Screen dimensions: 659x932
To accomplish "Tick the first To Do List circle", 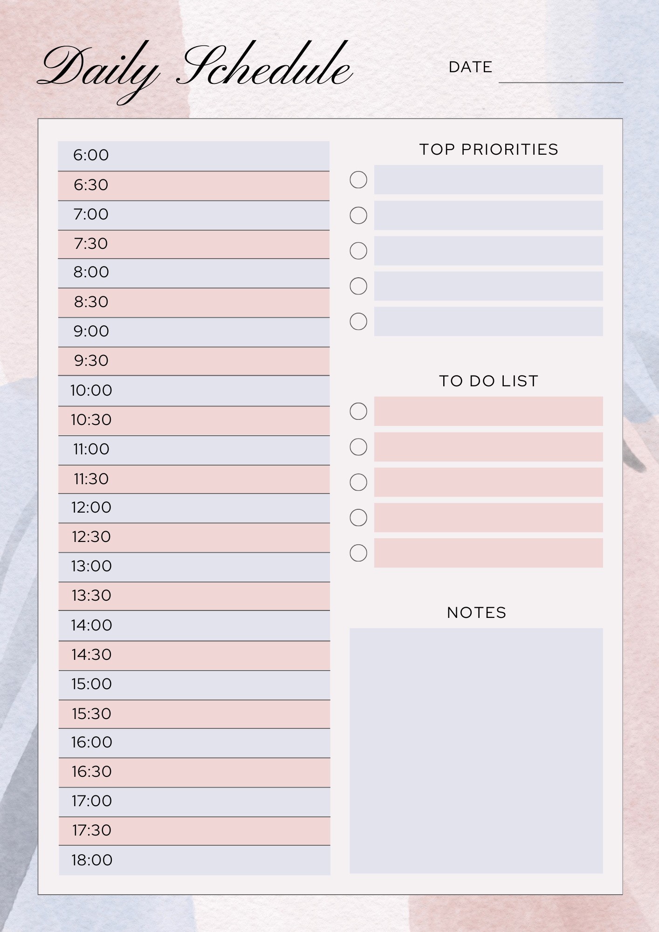I will click(x=358, y=411).
